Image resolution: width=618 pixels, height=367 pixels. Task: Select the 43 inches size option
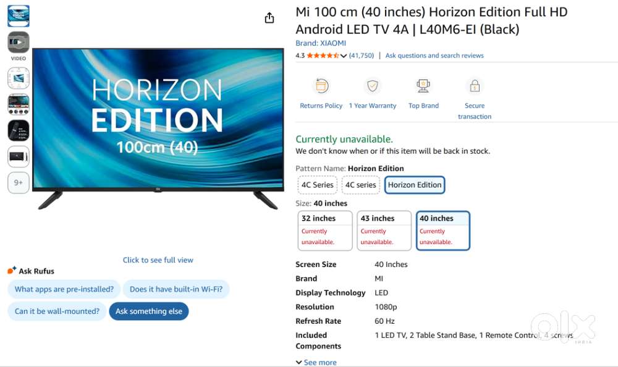[x=384, y=230]
